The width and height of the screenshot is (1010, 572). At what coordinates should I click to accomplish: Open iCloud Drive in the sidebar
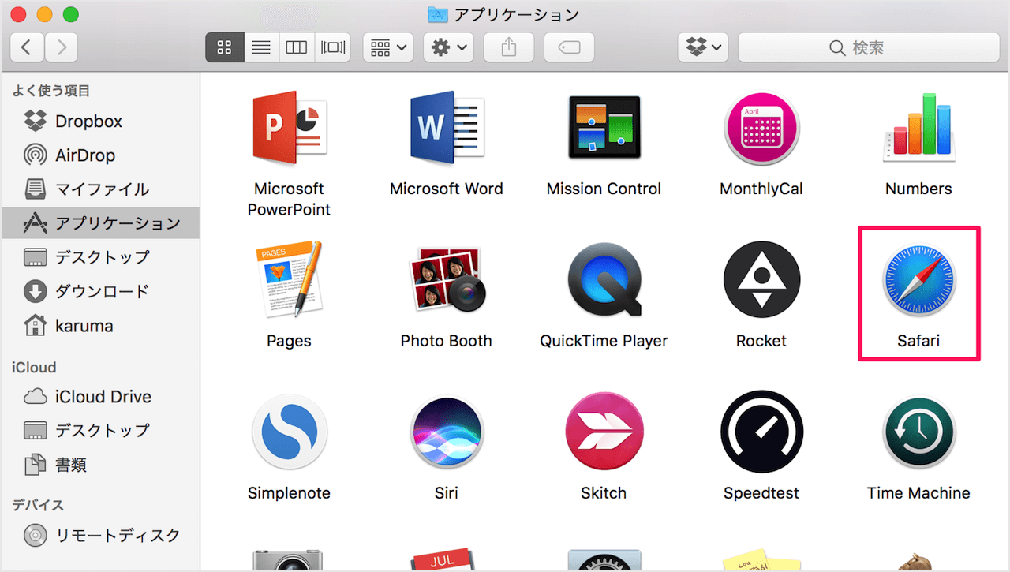click(100, 397)
